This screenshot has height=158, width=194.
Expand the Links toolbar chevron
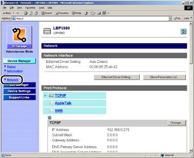tap(191, 18)
